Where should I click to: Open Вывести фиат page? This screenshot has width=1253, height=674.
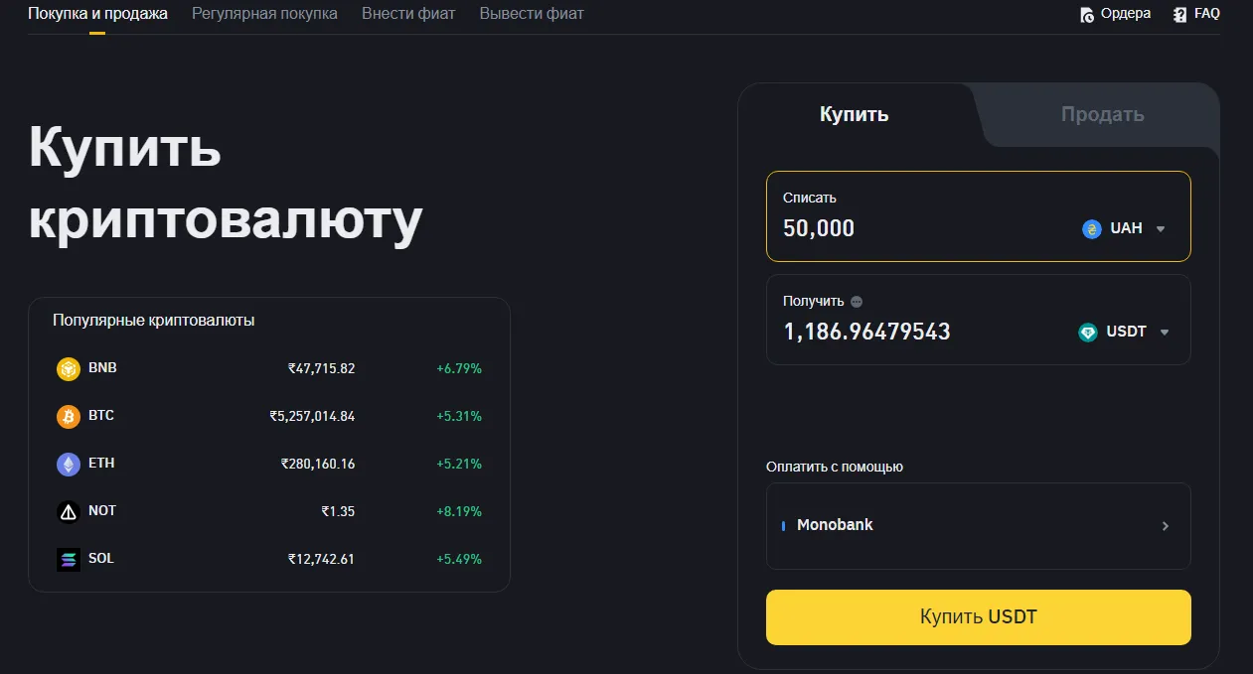pyautogui.click(x=531, y=13)
